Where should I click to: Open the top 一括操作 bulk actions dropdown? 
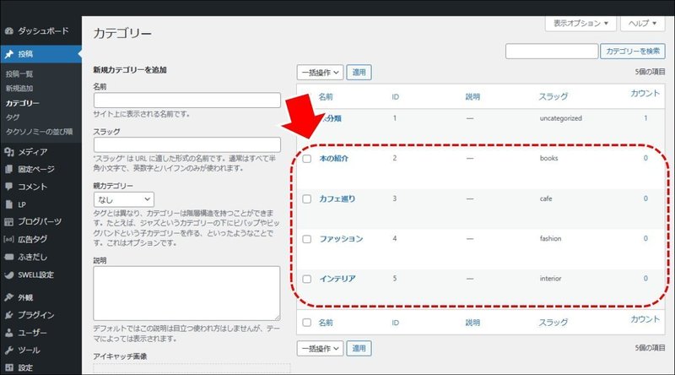click(320, 73)
